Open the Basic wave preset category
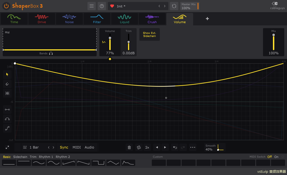 tap(7, 157)
